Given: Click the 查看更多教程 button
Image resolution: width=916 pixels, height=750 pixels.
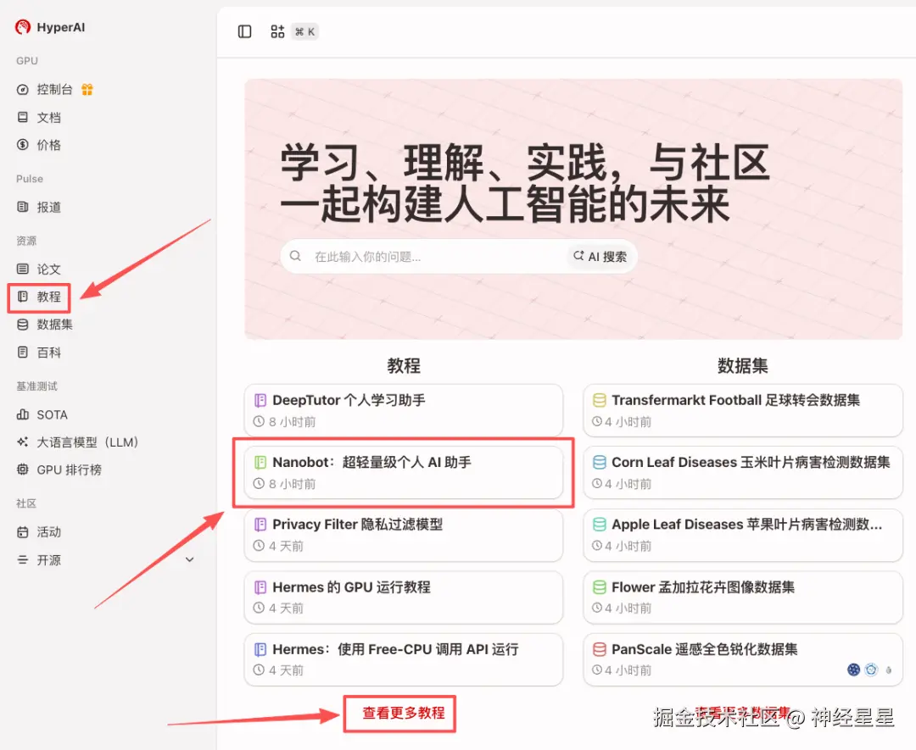Looking at the screenshot, I should click(x=399, y=714).
